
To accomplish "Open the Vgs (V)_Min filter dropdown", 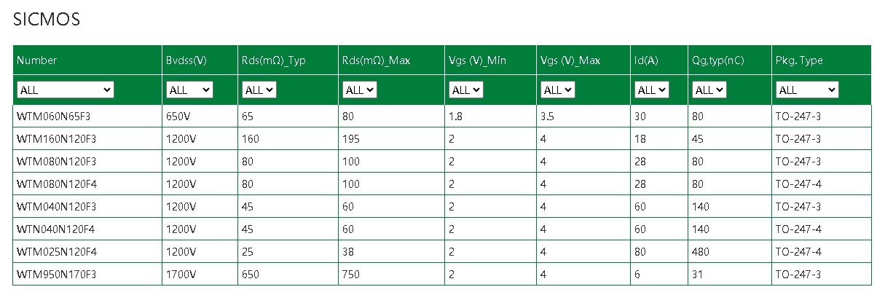I will pos(465,90).
